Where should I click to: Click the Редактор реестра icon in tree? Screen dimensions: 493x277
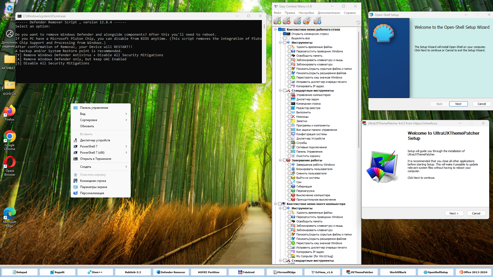tap(293, 108)
